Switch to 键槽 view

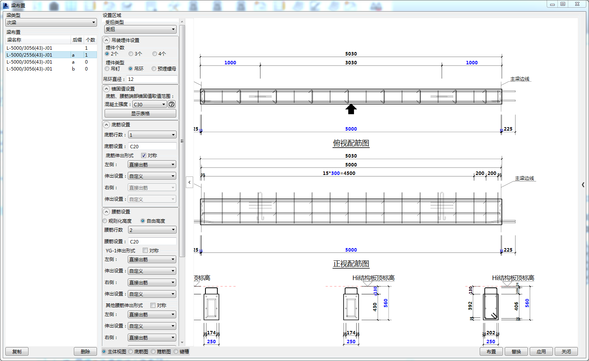point(181,352)
